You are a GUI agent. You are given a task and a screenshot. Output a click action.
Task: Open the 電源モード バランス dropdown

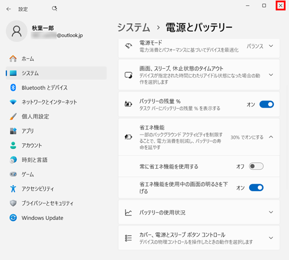click(x=260, y=46)
